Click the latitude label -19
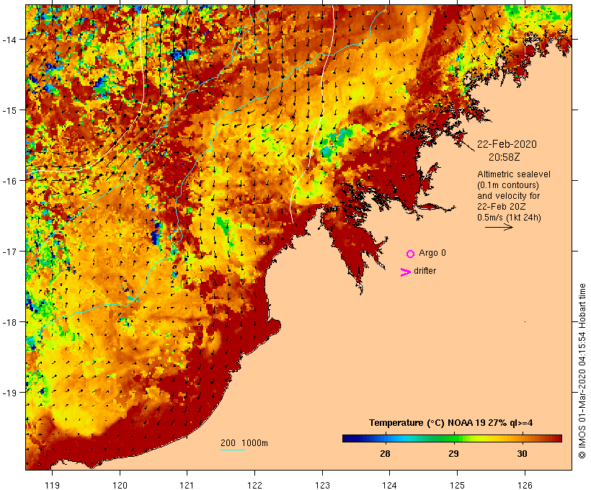The height and width of the screenshot is (490, 591). pos(9,393)
